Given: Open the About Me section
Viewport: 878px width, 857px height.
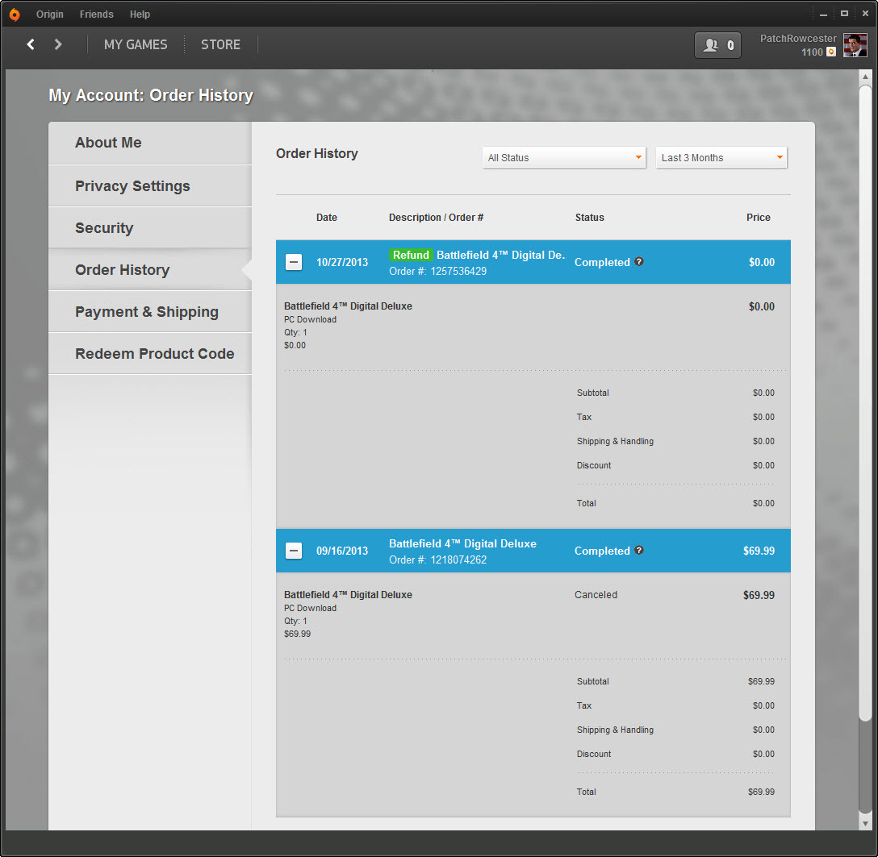Looking at the screenshot, I should click(150, 143).
